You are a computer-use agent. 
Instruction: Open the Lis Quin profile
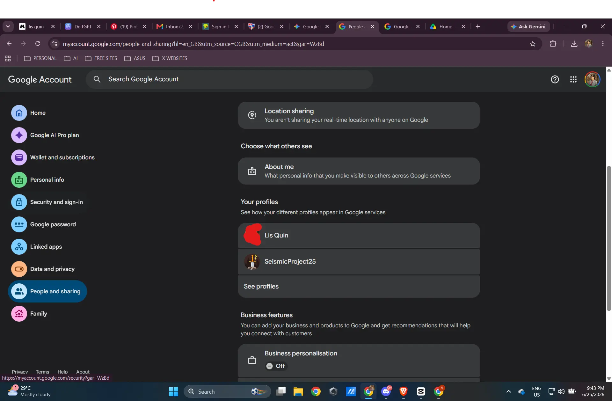tap(359, 236)
